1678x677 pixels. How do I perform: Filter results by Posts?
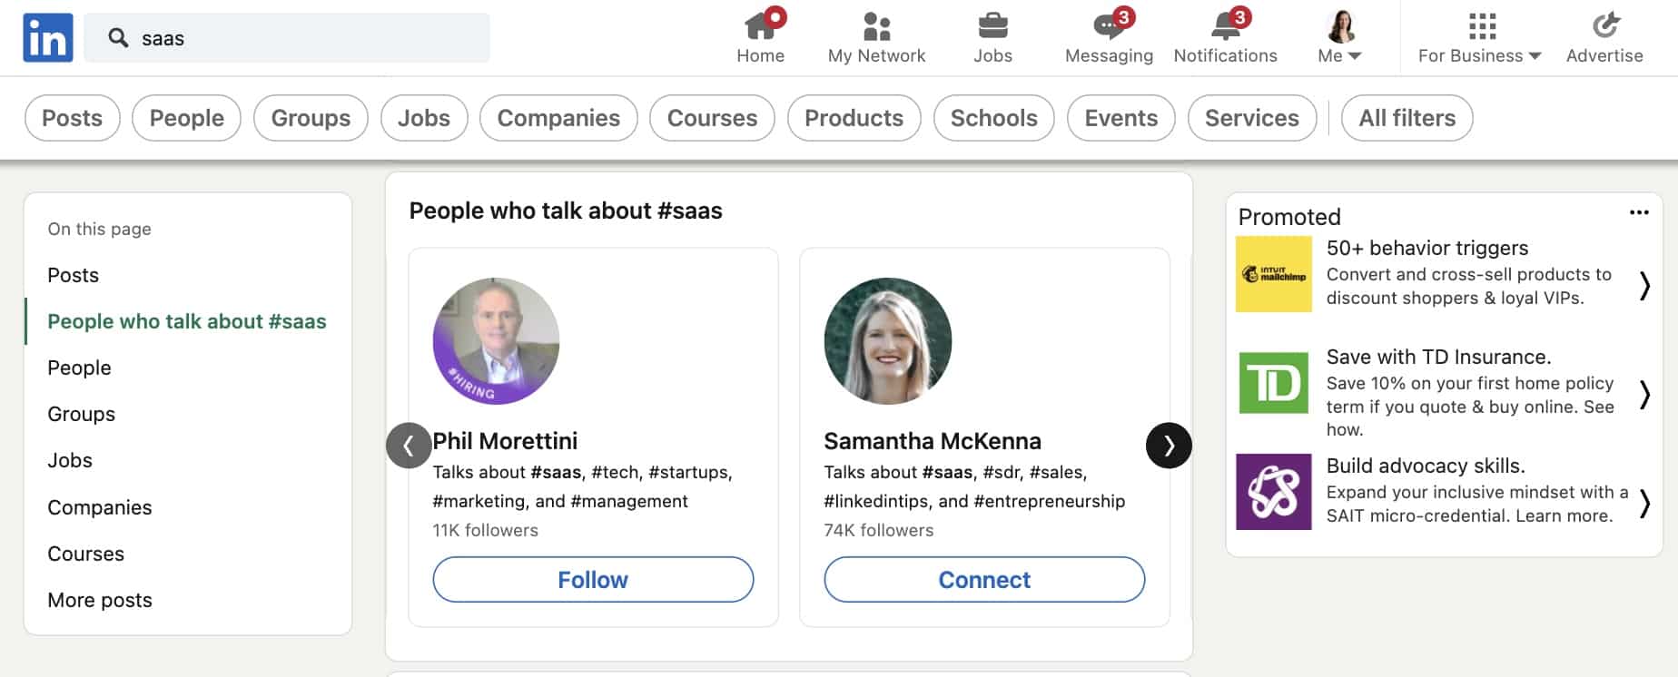click(x=73, y=118)
